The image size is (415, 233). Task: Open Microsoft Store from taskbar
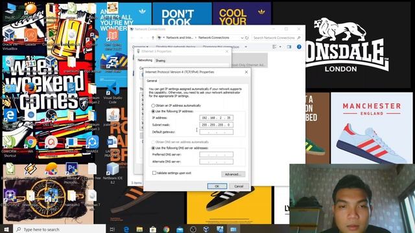[x=153, y=229]
